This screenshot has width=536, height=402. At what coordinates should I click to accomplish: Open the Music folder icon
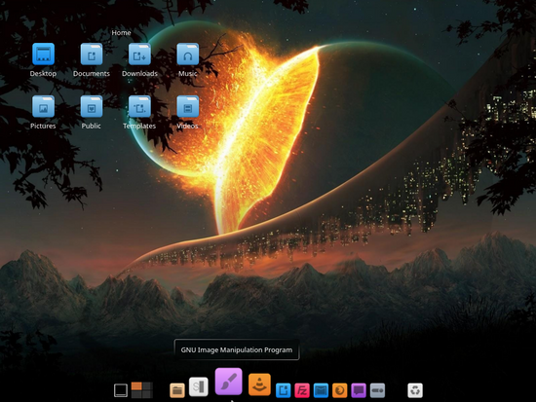[x=188, y=54]
